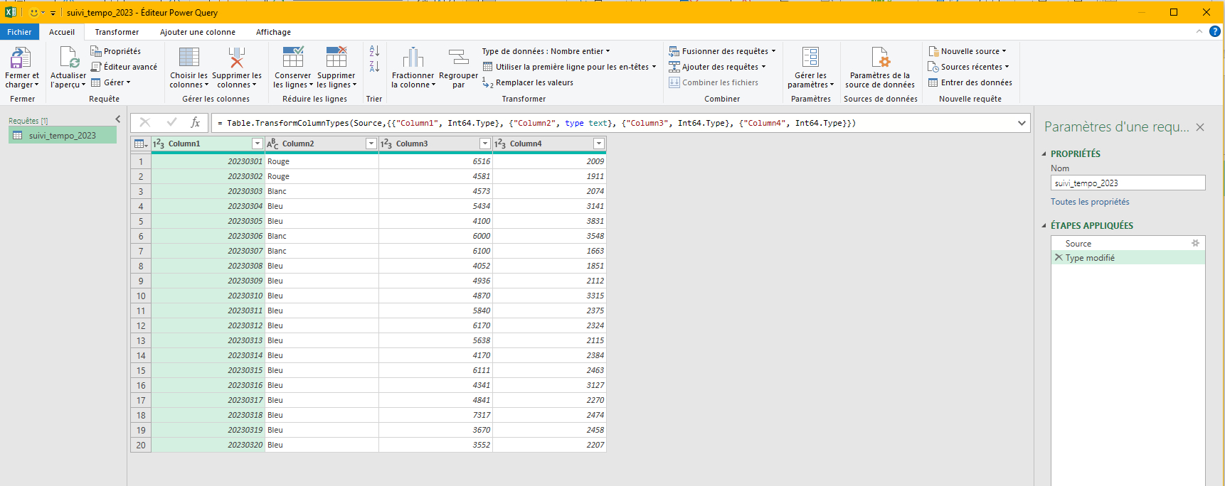Viewport: 1225px width, 486px height.
Task: Open Paramètres de la source de données
Action: pos(880,58)
